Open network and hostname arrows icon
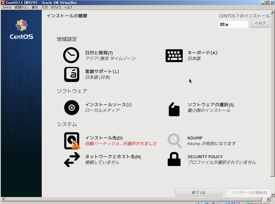 pyautogui.click(x=72, y=159)
